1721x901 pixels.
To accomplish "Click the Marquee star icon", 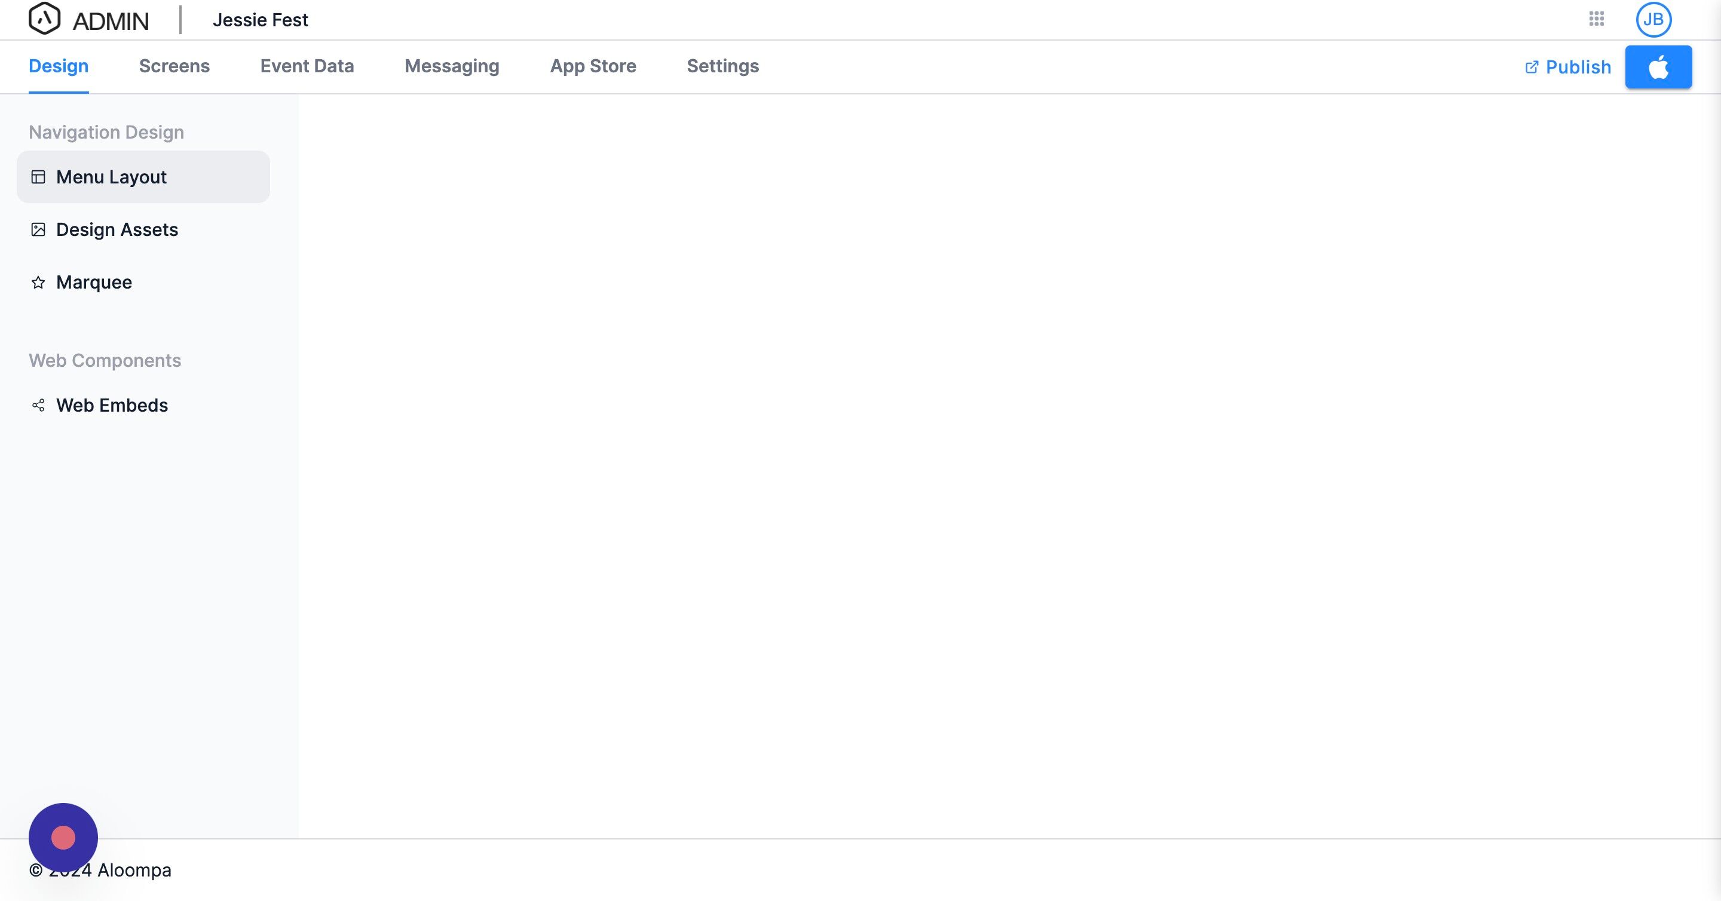I will click(38, 283).
